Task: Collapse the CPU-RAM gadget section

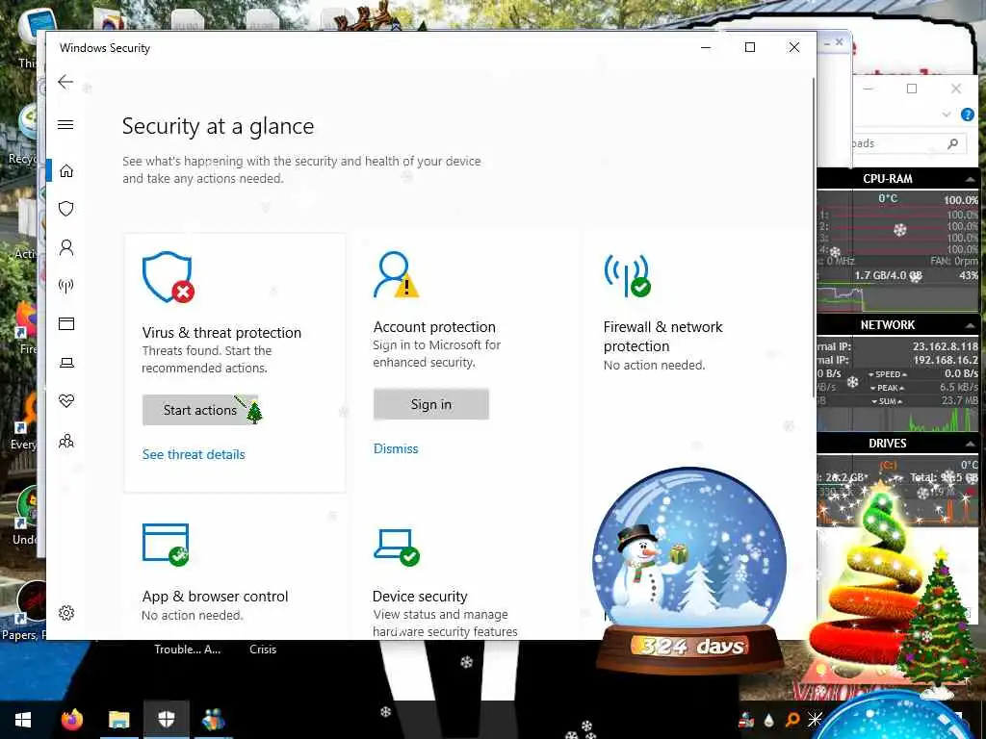Action: [969, 180]
